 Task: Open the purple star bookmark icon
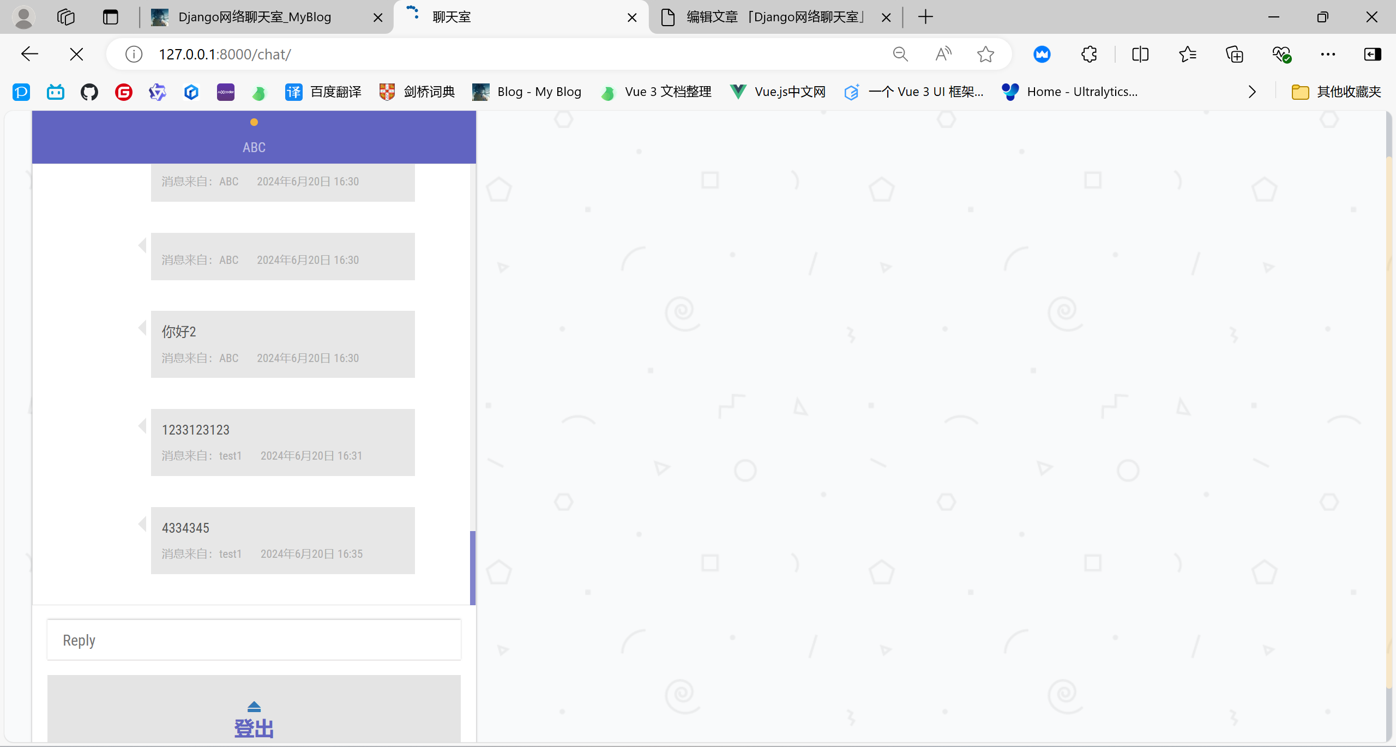[158, 92]
